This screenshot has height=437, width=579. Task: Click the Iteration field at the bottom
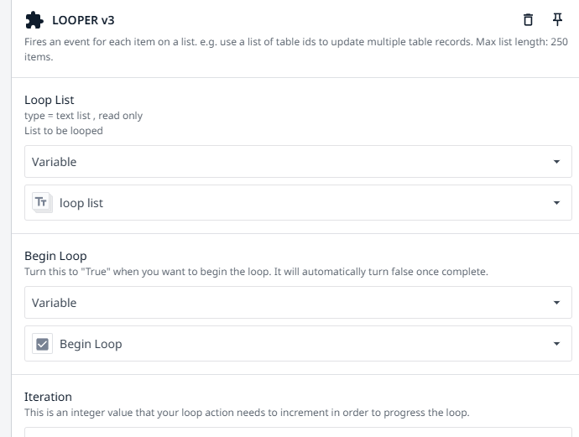point(298,432)
